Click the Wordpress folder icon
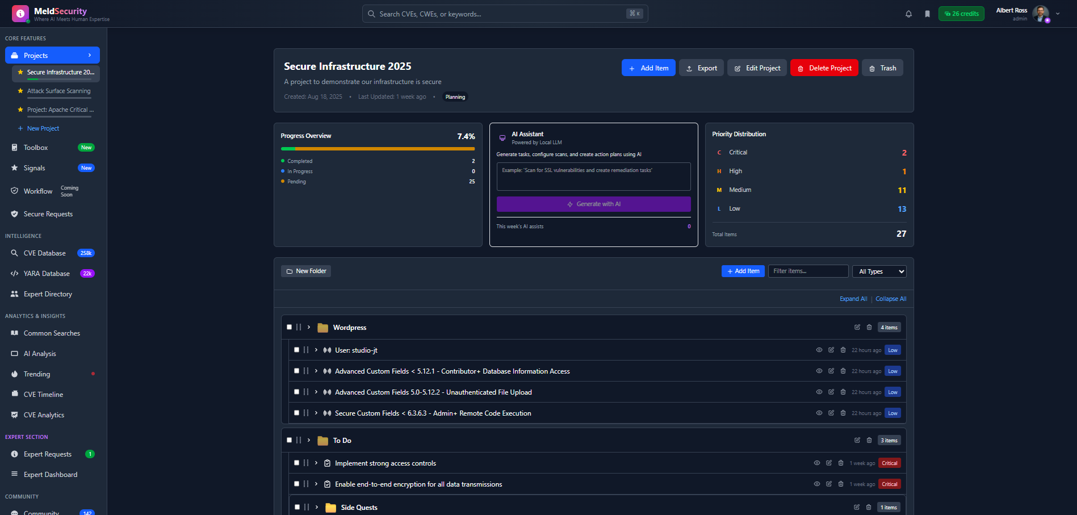The height and width of the screenshot is (515, 1077). tap(323, 328)
